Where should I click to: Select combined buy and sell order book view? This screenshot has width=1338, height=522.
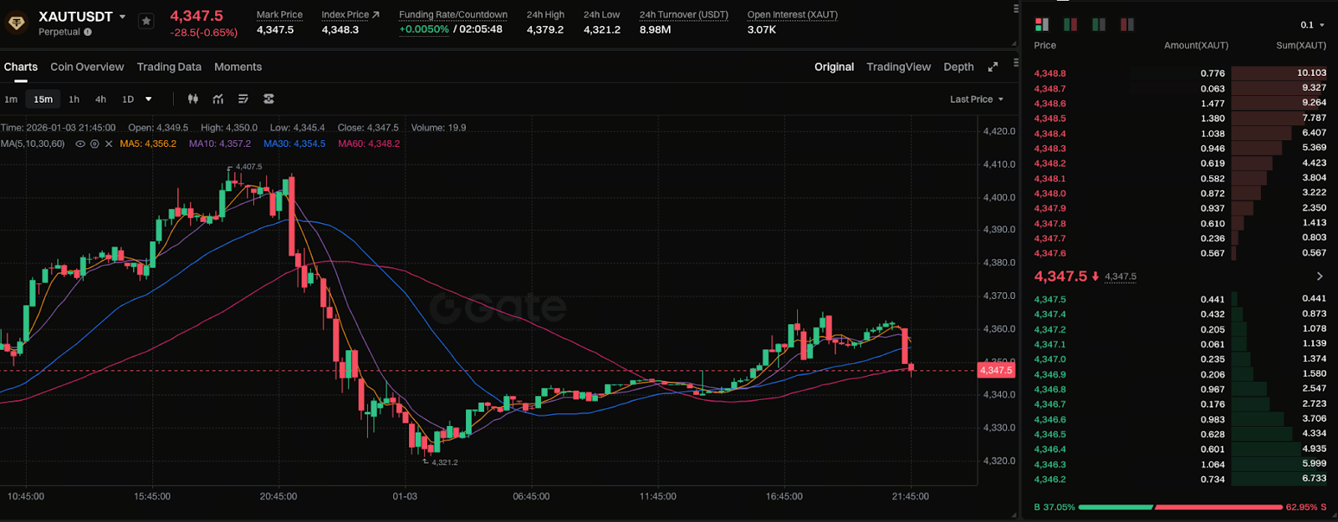pos(1042,24)
